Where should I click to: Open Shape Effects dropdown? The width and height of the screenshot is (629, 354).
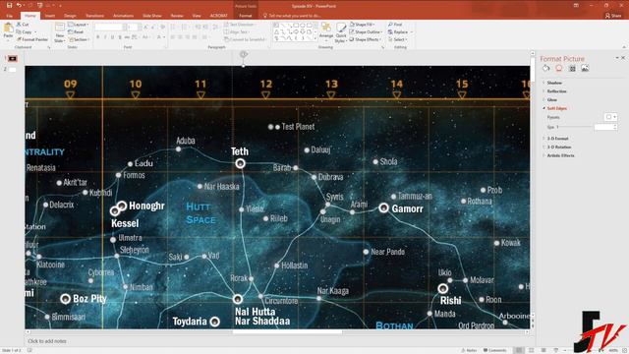[365, 39]
